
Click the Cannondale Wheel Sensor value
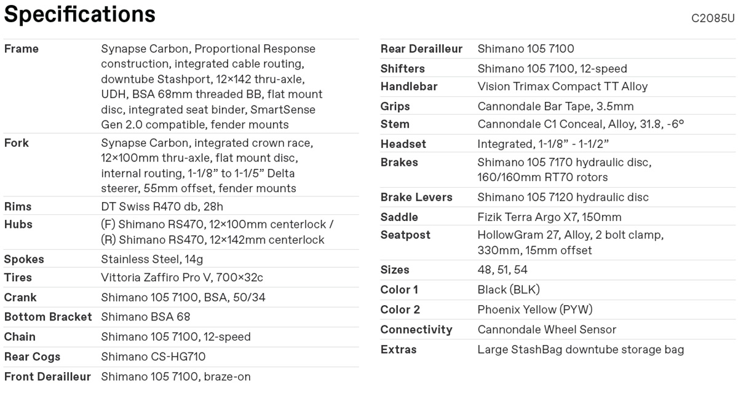coord(547,330)
